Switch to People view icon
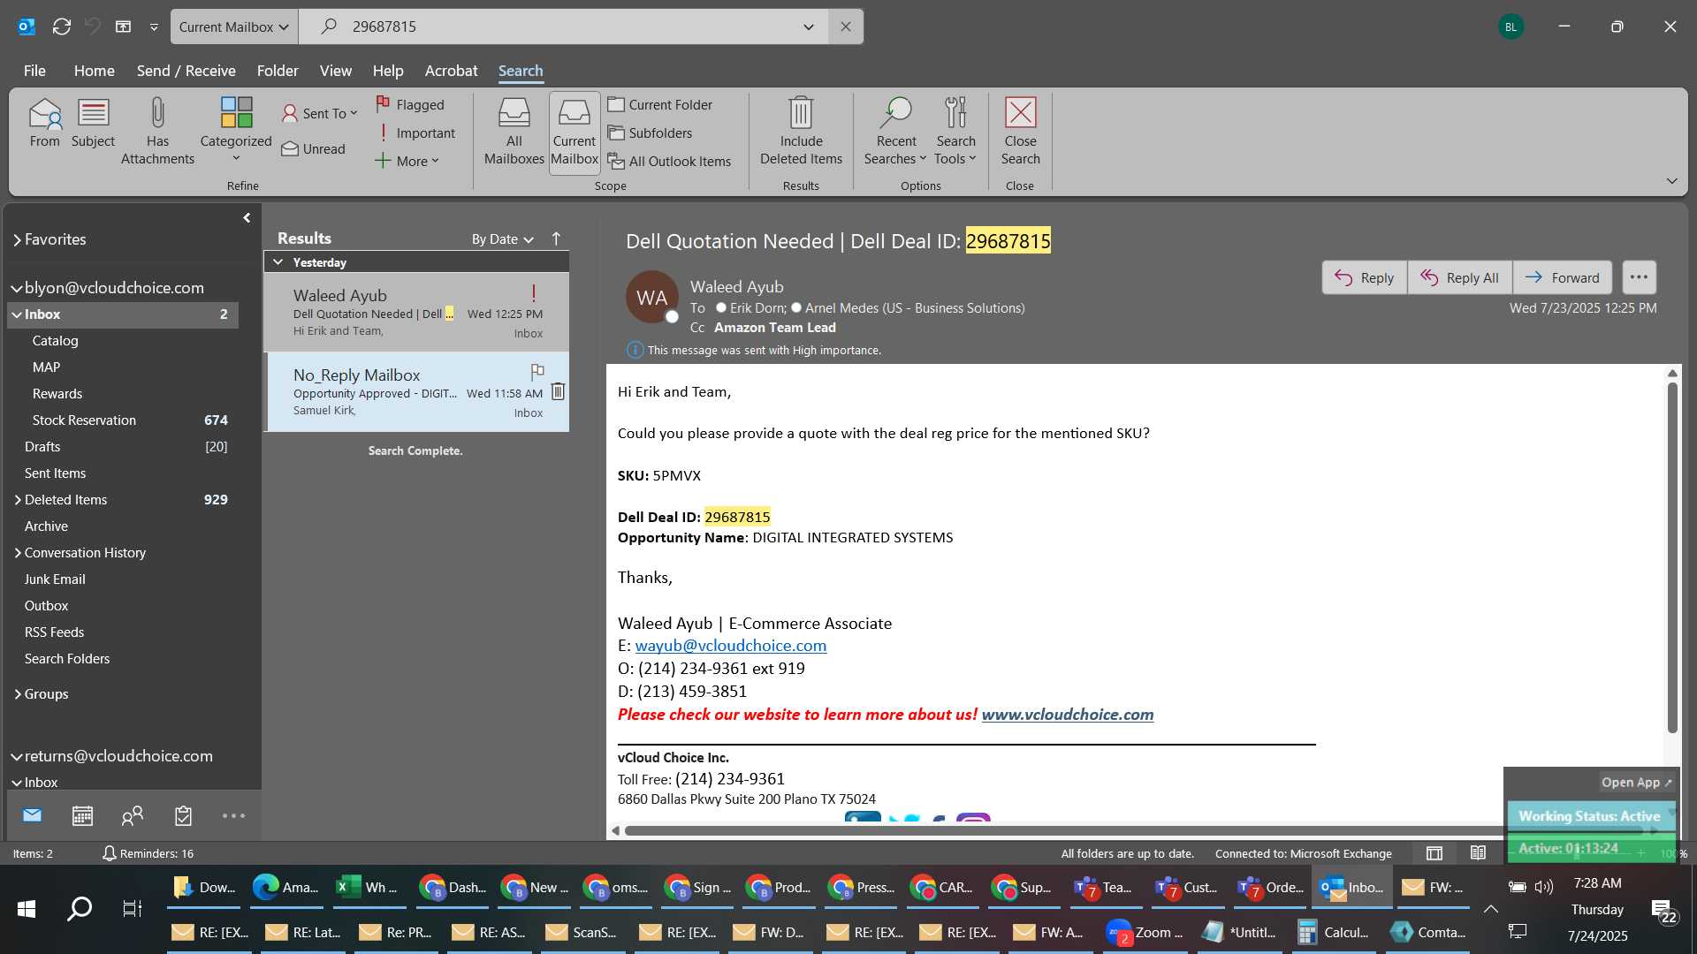The width and height of the screenshot is (1697, 954). pos(133,815)
